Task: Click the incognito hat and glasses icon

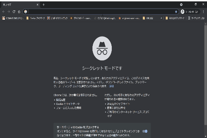Action: point(102,48)
